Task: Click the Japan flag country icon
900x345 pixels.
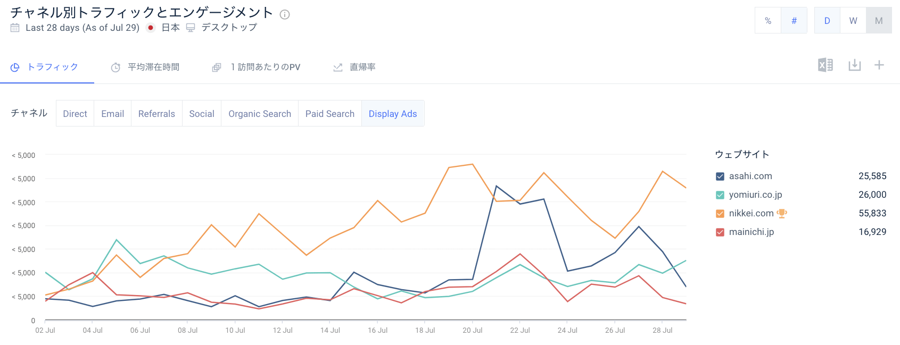Action: (151, 28)
